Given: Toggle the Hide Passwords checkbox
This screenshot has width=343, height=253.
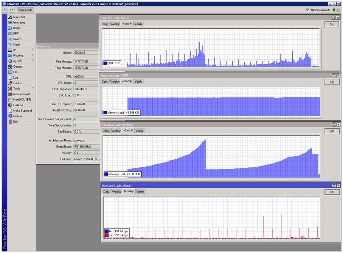Looking at the screenshot, I should [x=308, y=10].
